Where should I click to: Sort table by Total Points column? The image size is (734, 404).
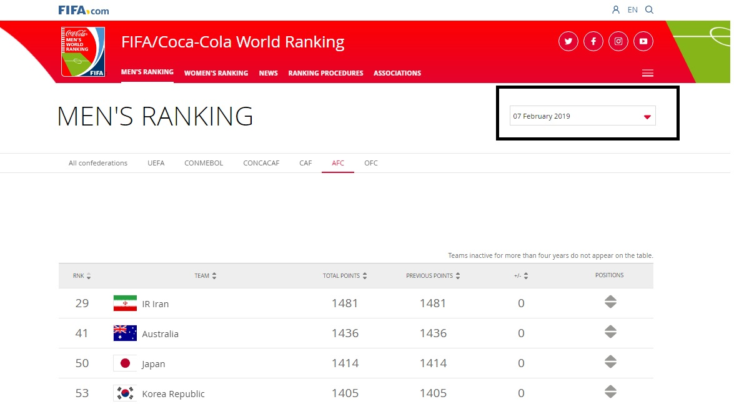click(x=345, y=276)
